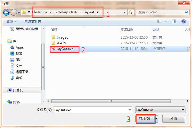Screen dimensions: 192x128
Task: Click the horizontal scrollbar of file list
Action: [111, 101]
